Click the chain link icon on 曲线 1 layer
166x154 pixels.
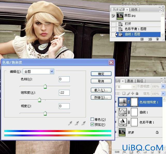click(x=129, y=112)
